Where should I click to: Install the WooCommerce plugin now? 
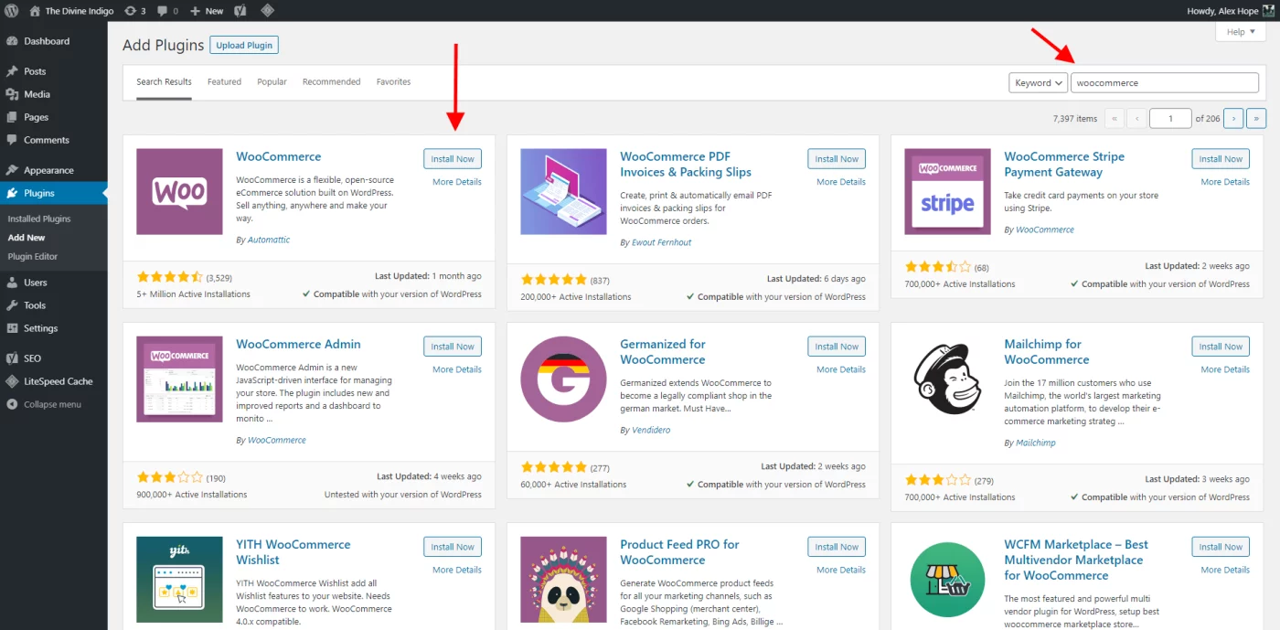453,159
